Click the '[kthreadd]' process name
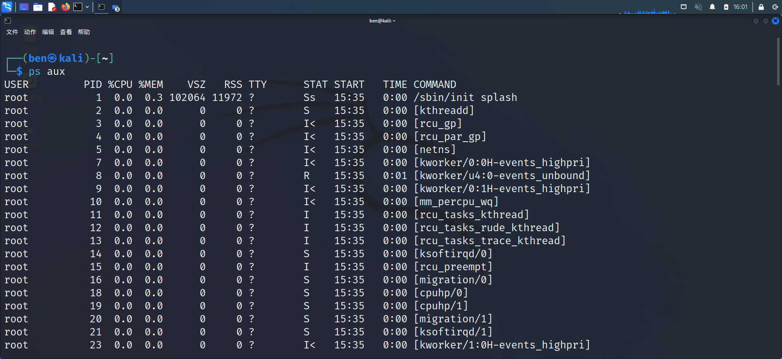Image resolution: width=782 pixels, height=359 pixels. 444,110
